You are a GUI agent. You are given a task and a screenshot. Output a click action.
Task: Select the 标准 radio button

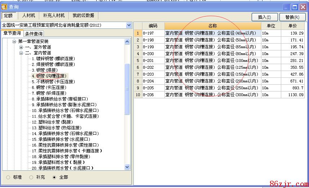pyautogui.click(x=8, y=177)
